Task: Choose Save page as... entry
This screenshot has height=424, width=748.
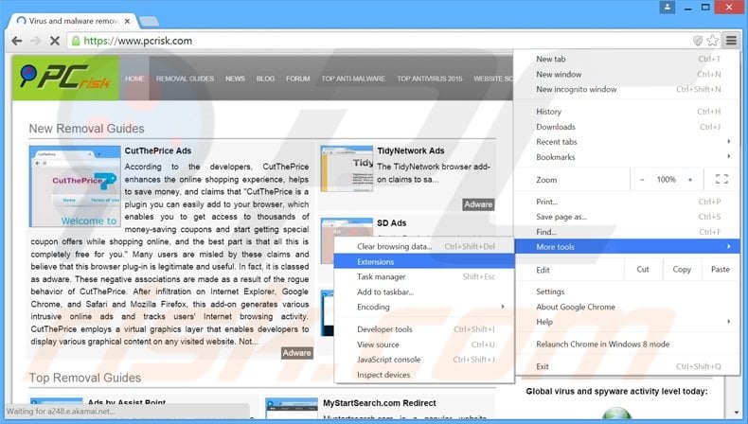Action: (x=628, y=217)
